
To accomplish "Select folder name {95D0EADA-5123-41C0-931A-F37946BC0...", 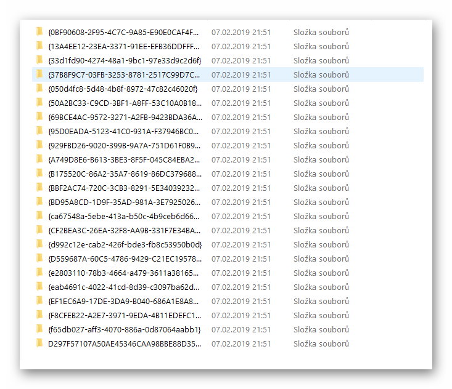I will (123, 132).
